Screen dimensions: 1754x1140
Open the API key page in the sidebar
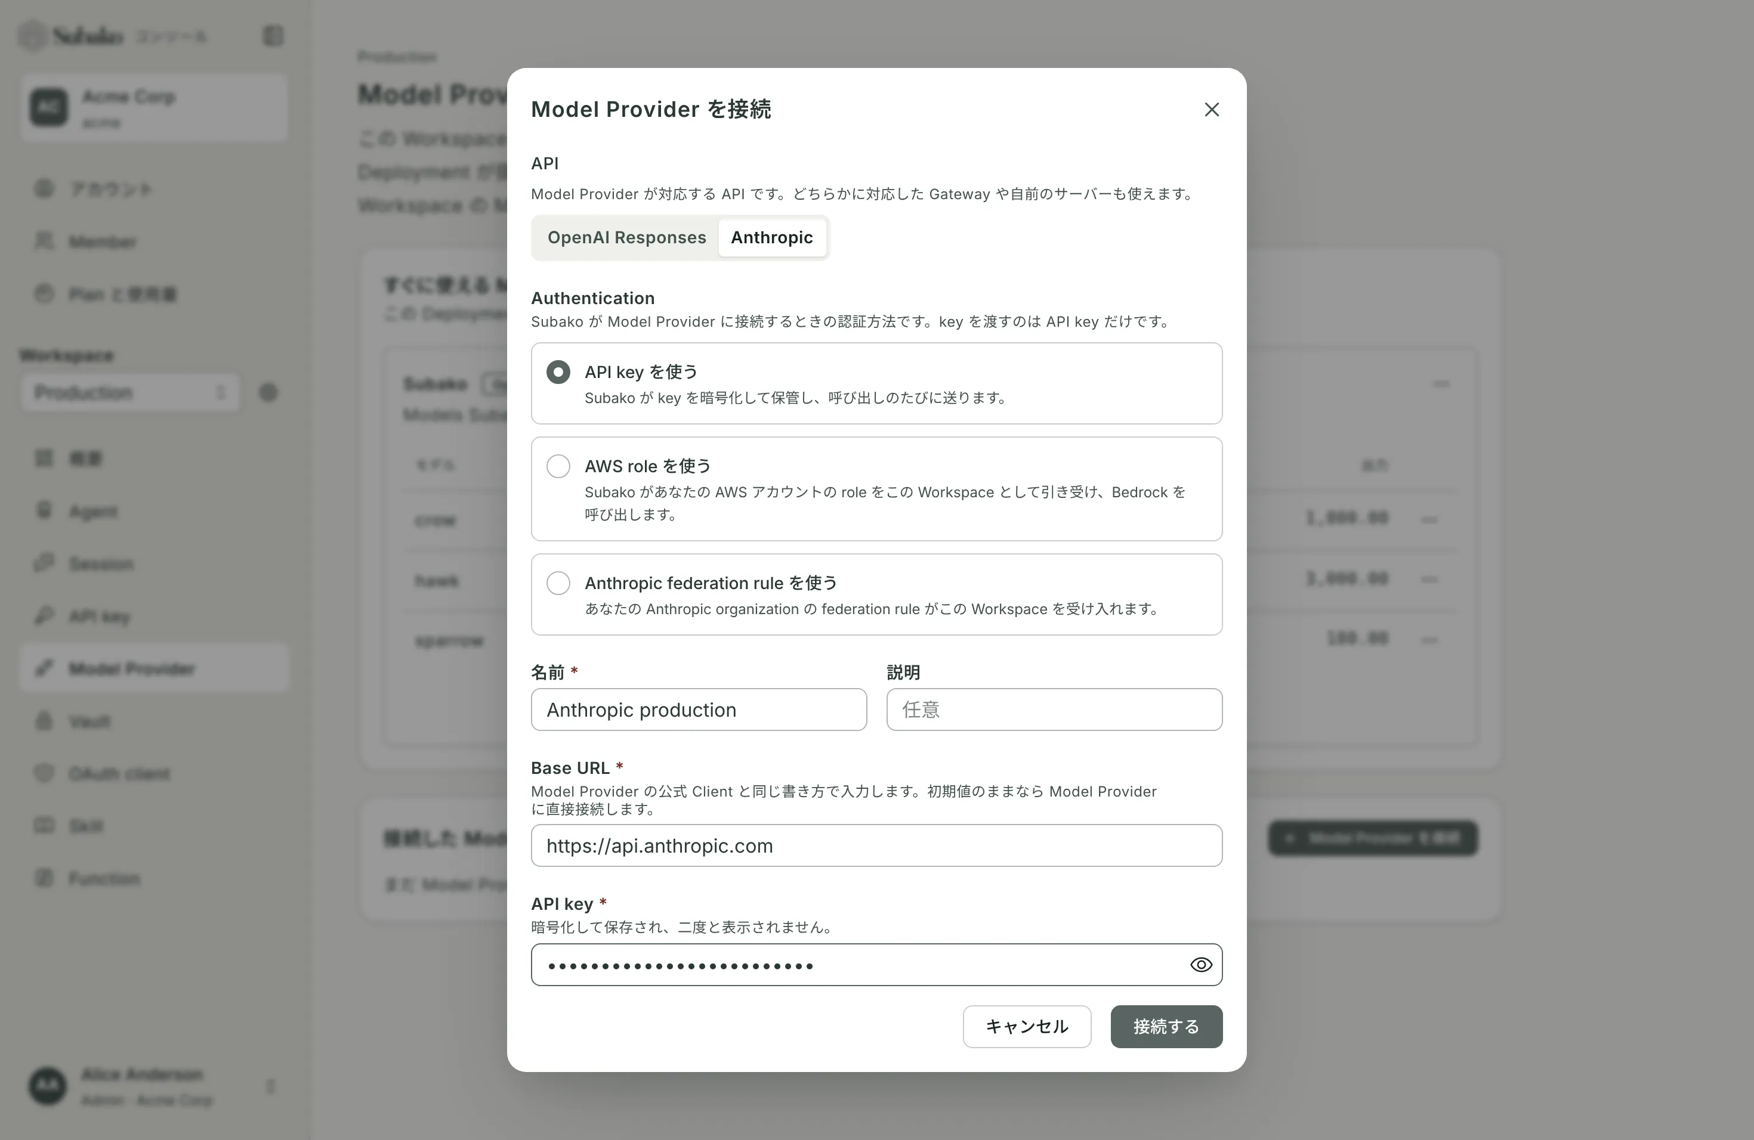(154, 617)
